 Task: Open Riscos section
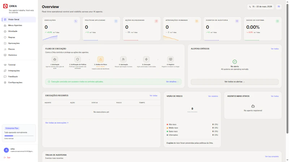click(x=19, y=49)
